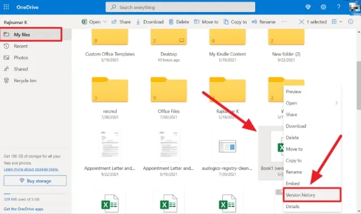This screenshot has height=214, width=361.
Task: Choose Version history in context menu
Action: [x=312, y=195]
